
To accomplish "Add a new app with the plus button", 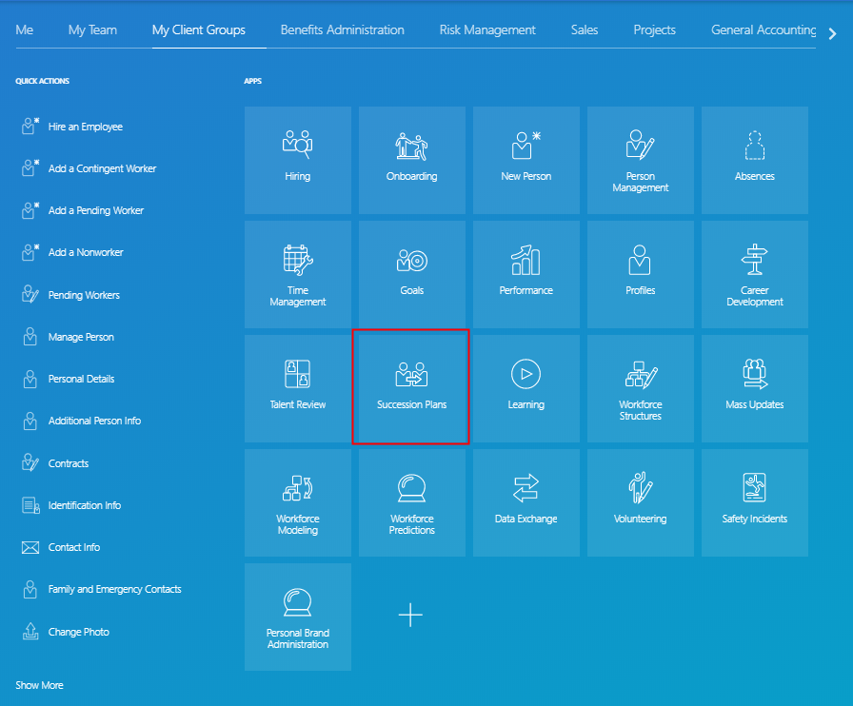I will coord(411,615).
